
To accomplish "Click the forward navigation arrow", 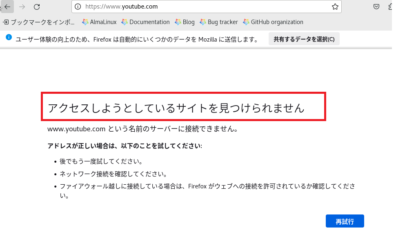I will point(22,7).
